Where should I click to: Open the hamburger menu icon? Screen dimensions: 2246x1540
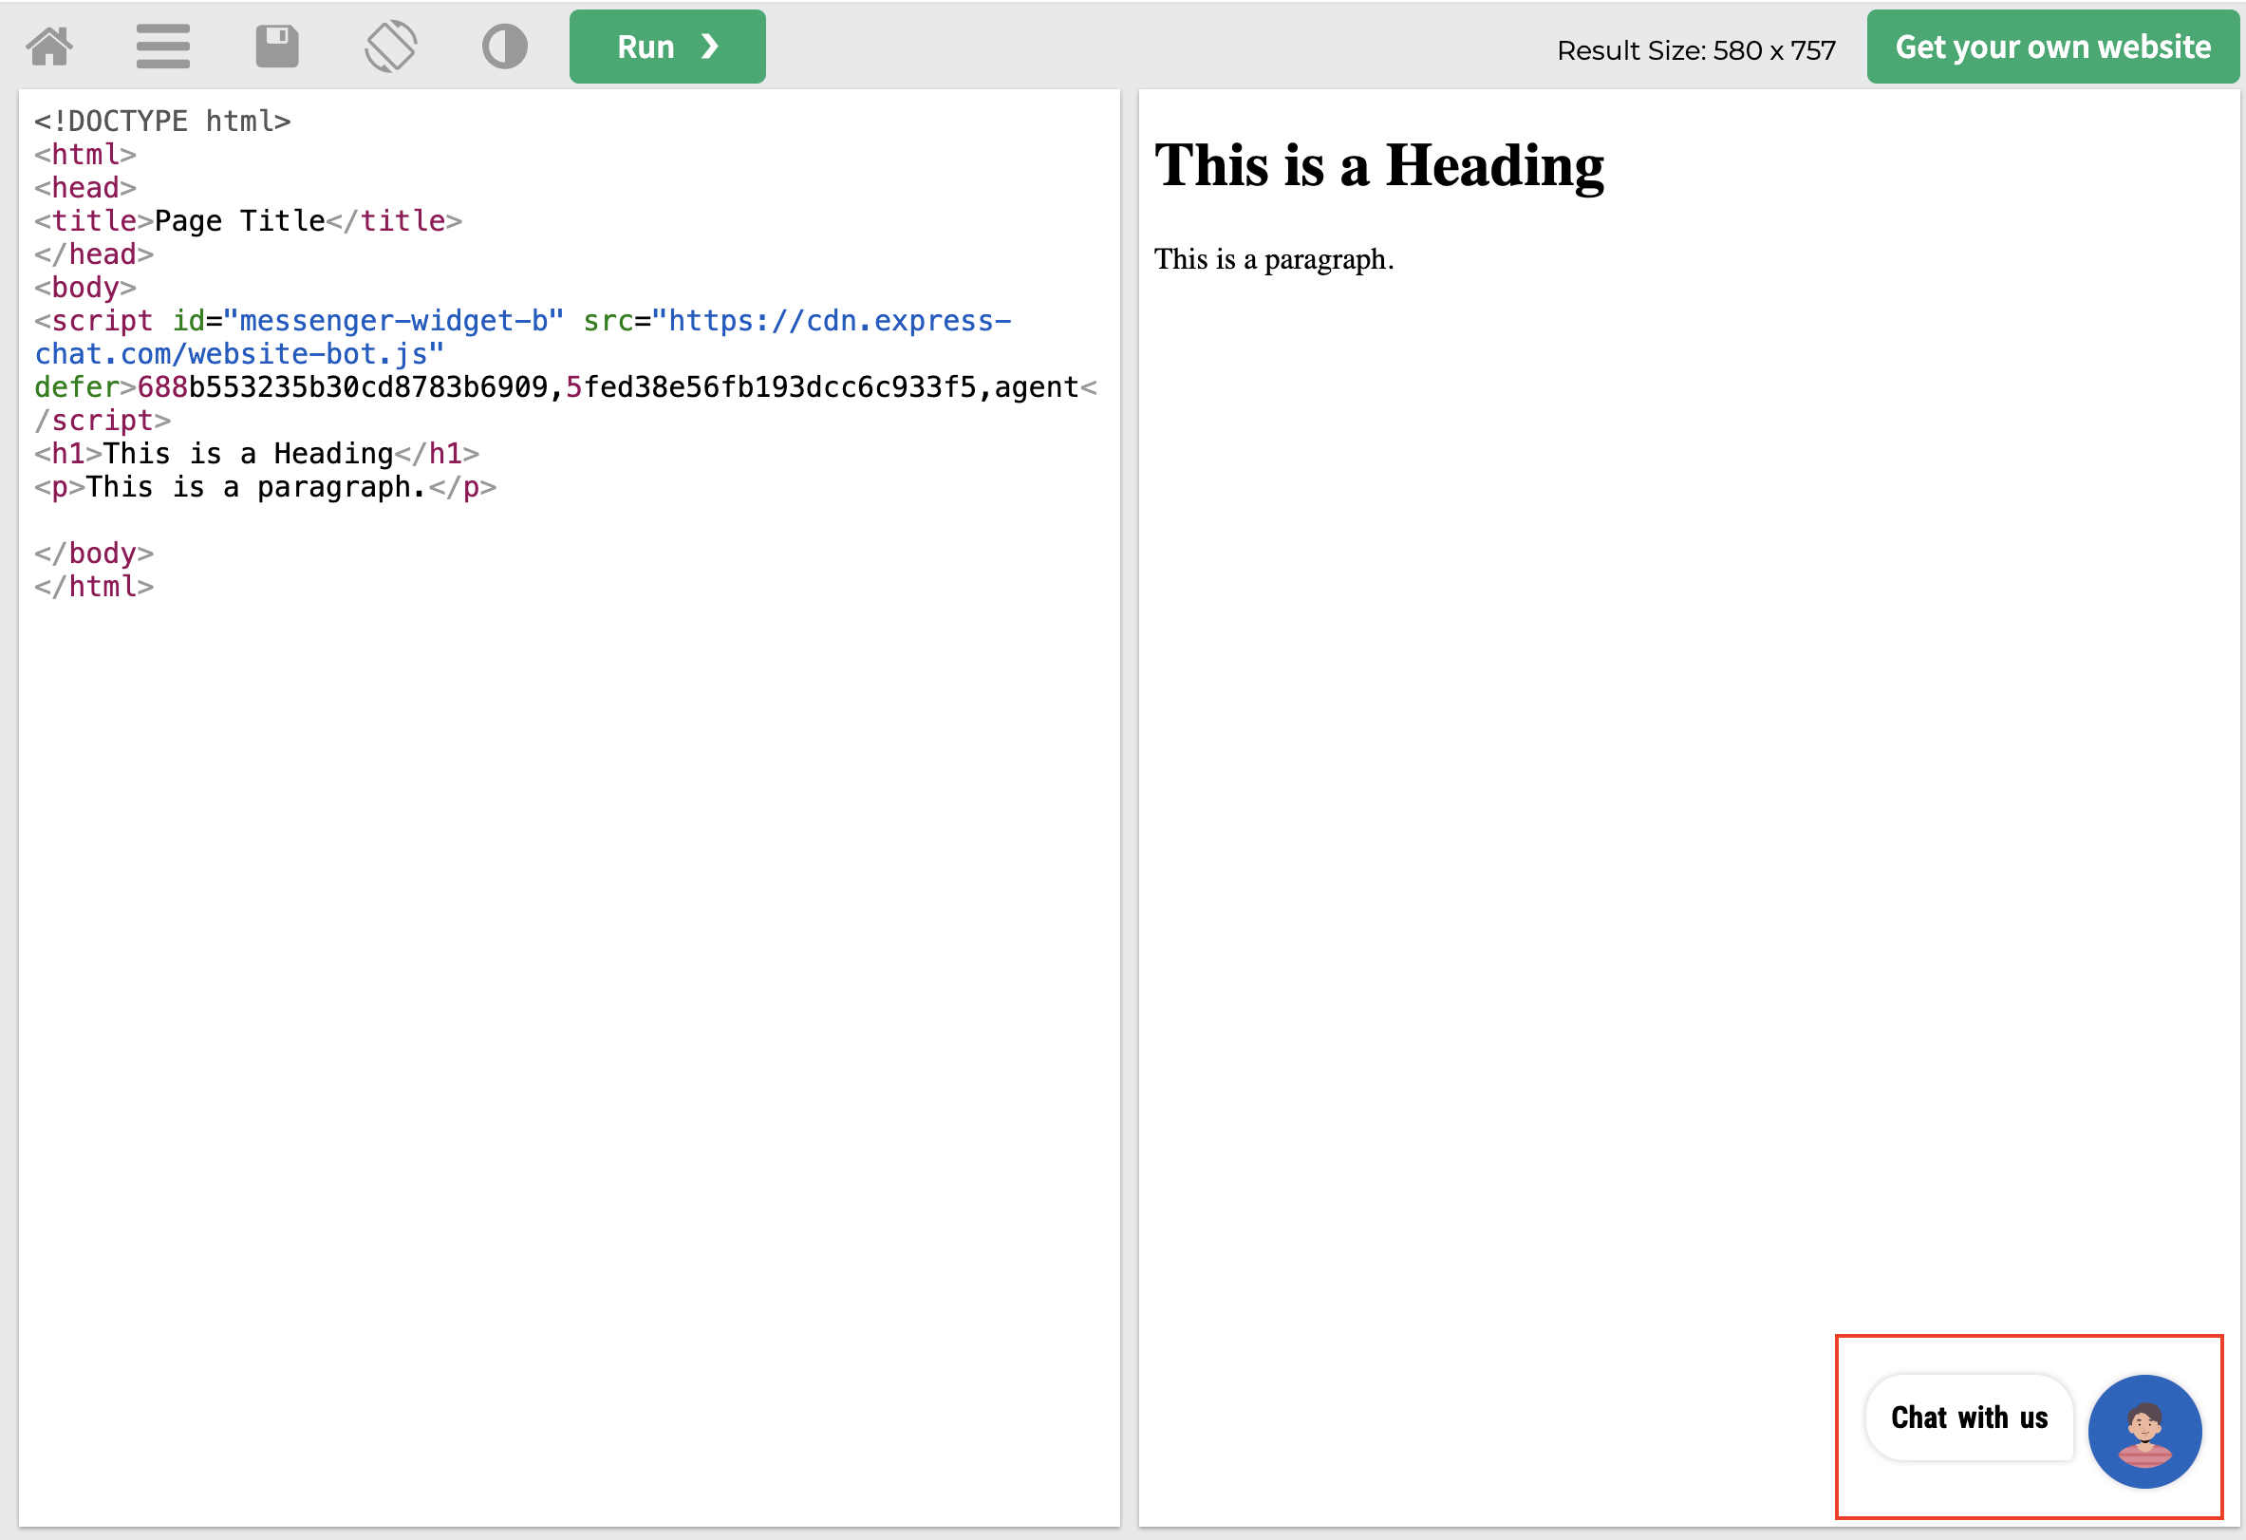tap(162, 47)
